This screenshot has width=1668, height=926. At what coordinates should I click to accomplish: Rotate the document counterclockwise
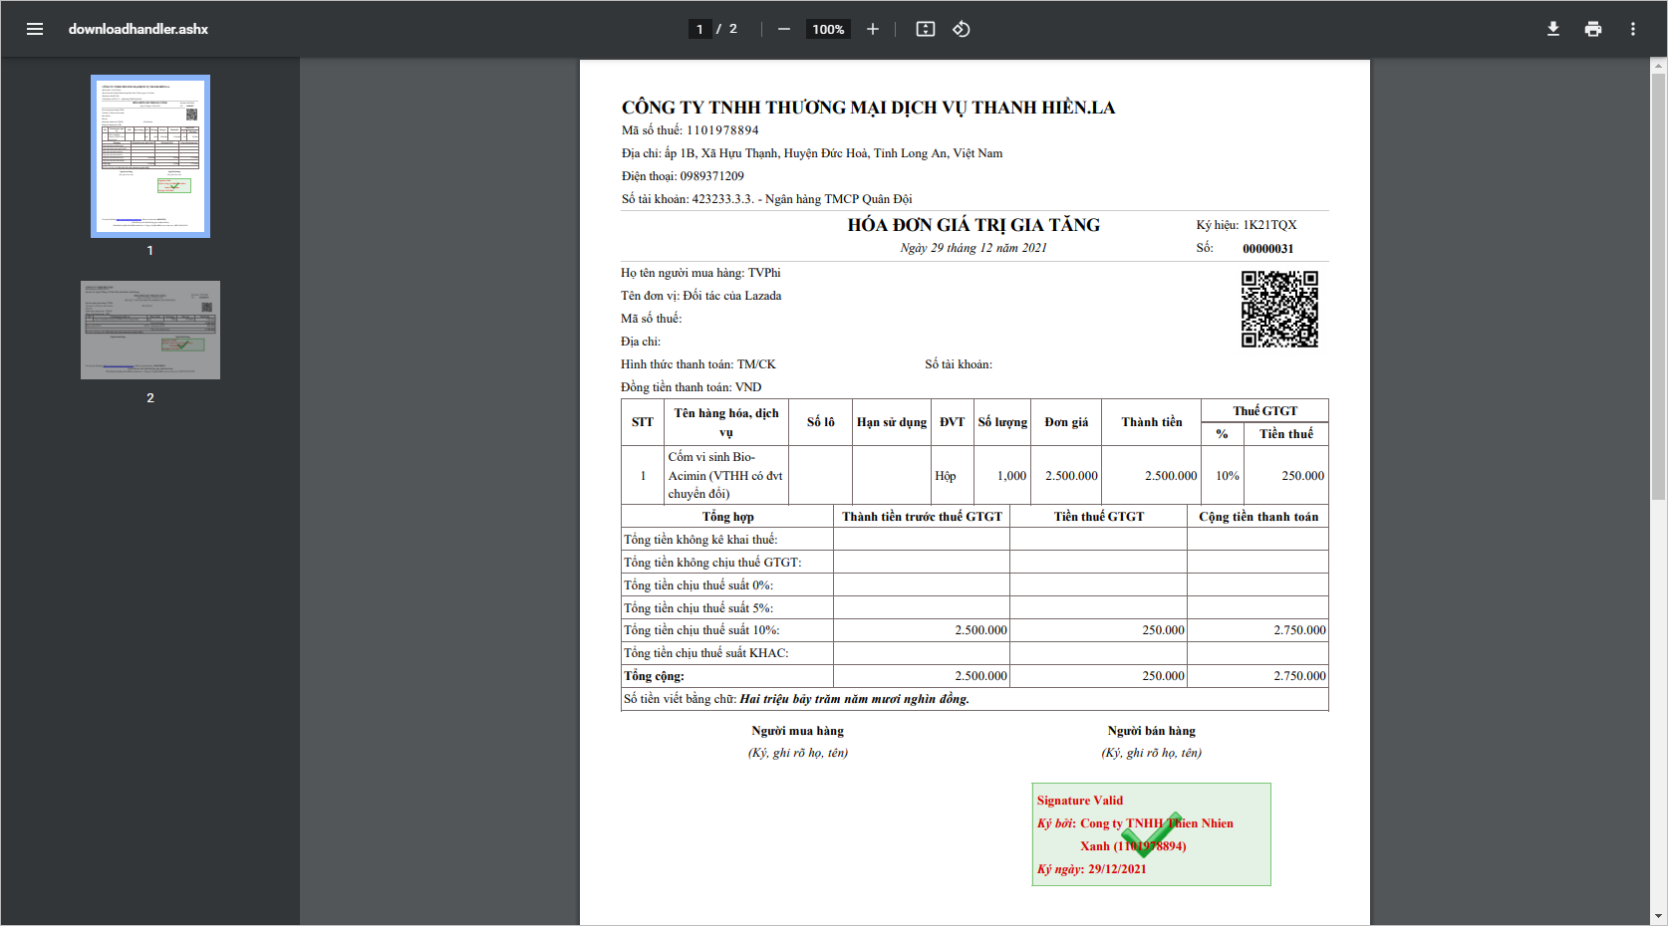point(962,29)
